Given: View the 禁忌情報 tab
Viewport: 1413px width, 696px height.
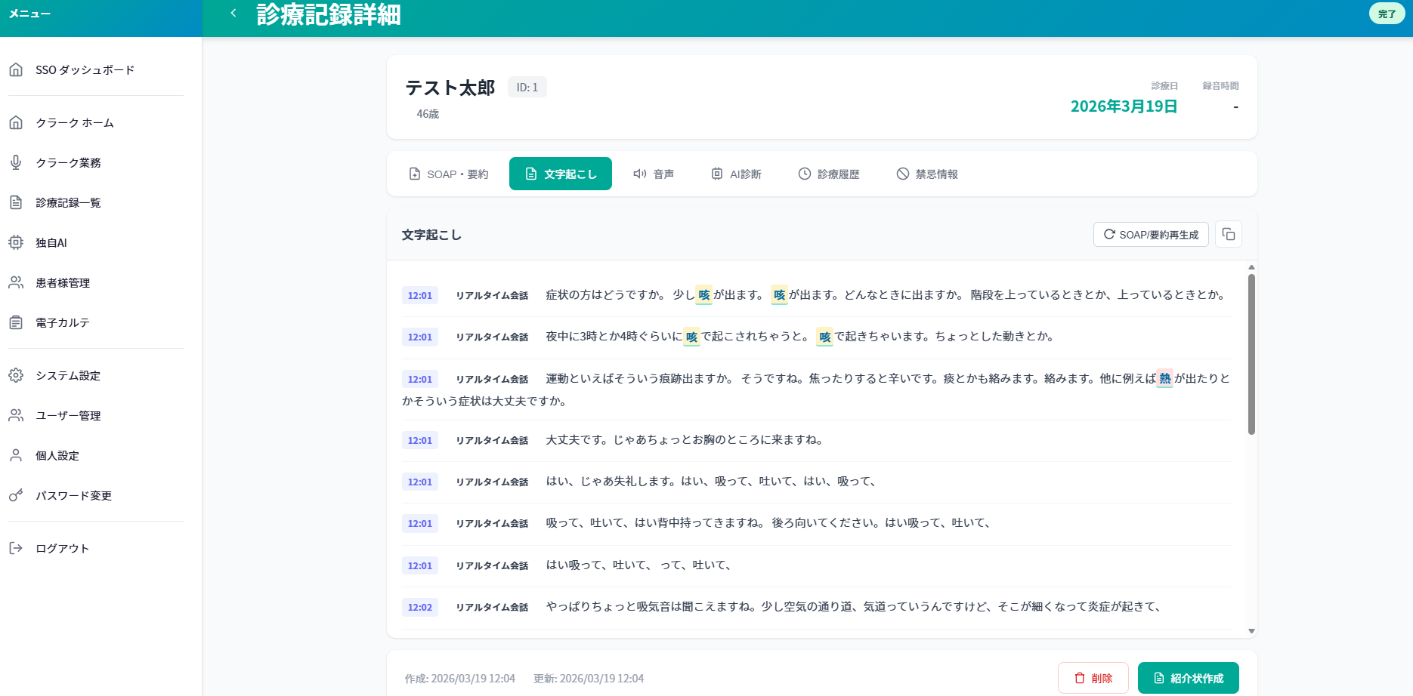Looking at the screenshot, I should click(x=926, y=174).
